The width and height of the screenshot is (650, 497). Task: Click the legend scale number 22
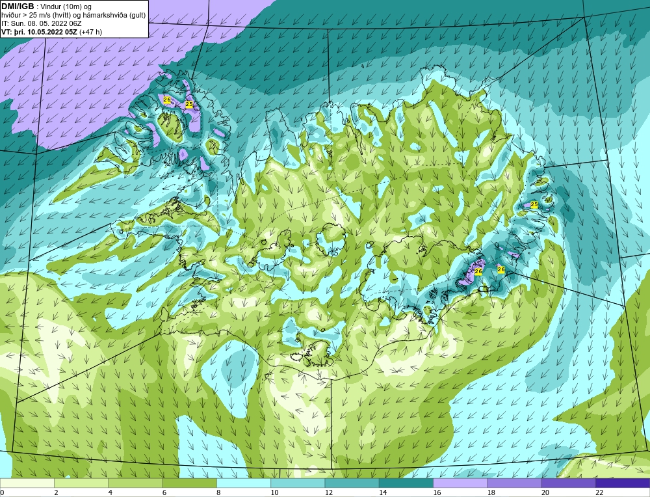[x=600, y=492]
